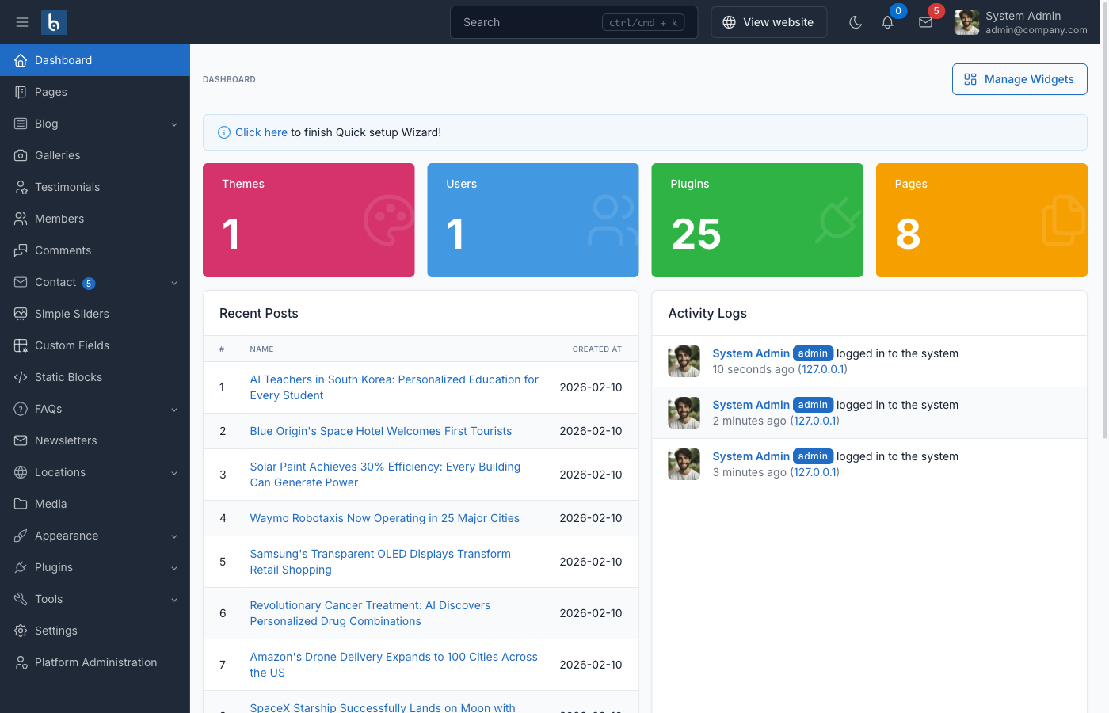Expand the Tools submenu

click(x=48, y=599)
